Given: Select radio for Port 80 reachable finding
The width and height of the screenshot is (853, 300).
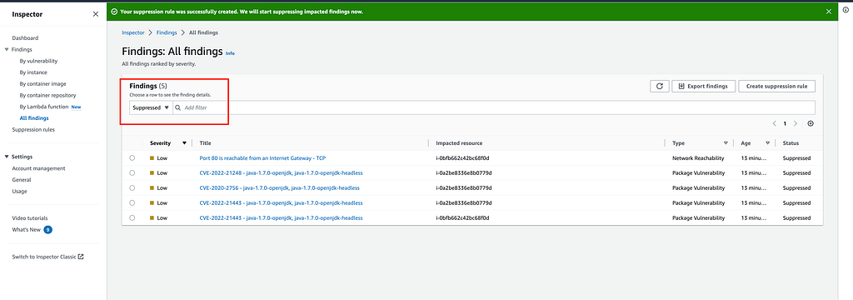Looking at the screenshot, I should click(x=132, y=157).
